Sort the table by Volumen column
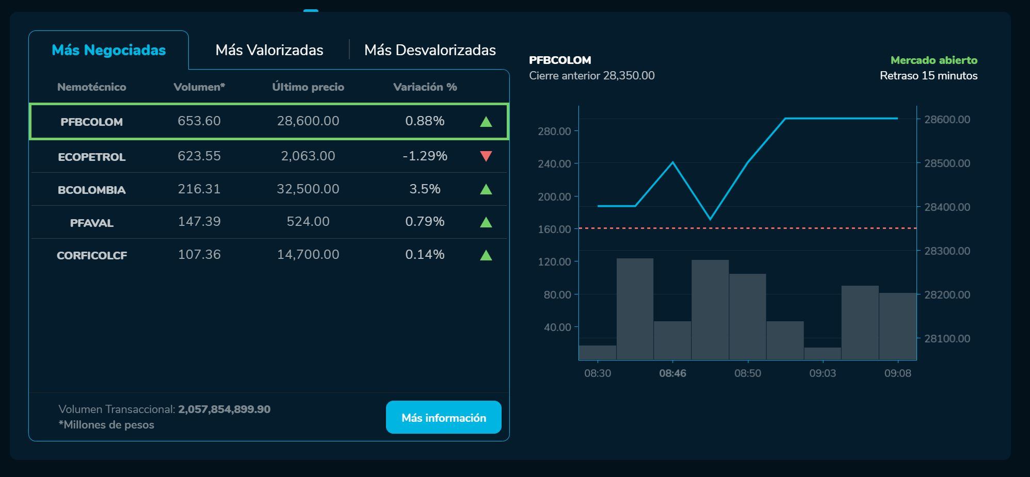 coord(199,87)
